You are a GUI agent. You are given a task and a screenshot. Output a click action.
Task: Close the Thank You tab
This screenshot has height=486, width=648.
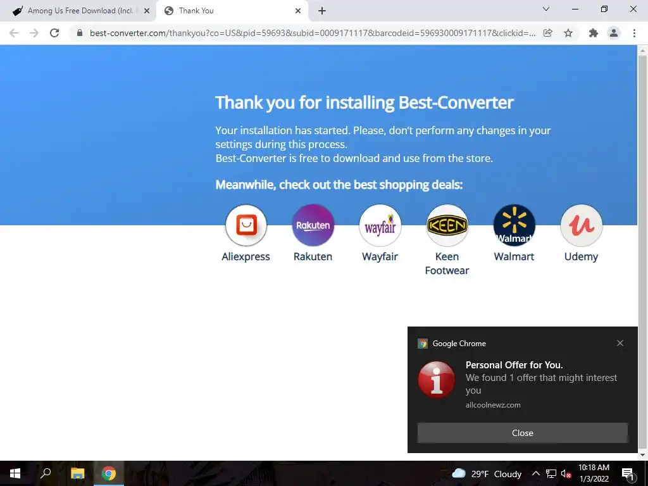[x=298, y=11]
